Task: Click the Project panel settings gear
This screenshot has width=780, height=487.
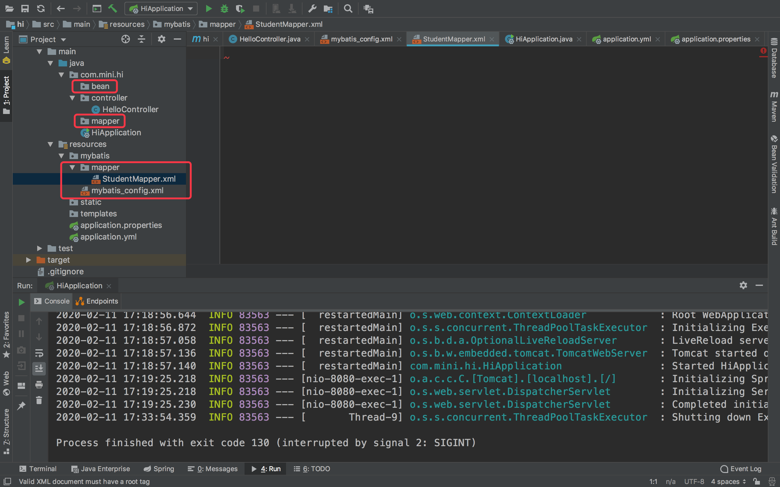Action: pos(161,39)
